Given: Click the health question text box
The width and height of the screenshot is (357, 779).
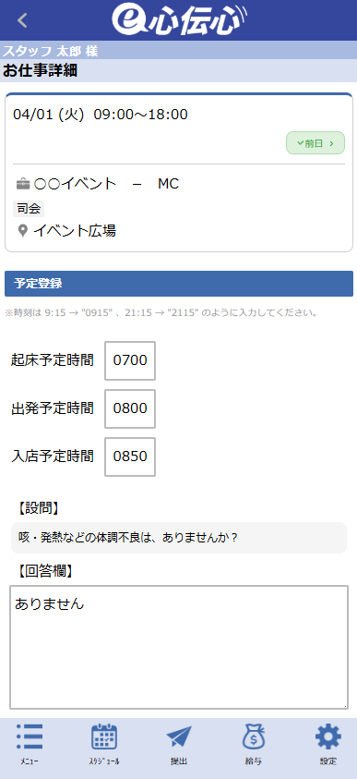Looking at the screenshot, I should 179,538.
